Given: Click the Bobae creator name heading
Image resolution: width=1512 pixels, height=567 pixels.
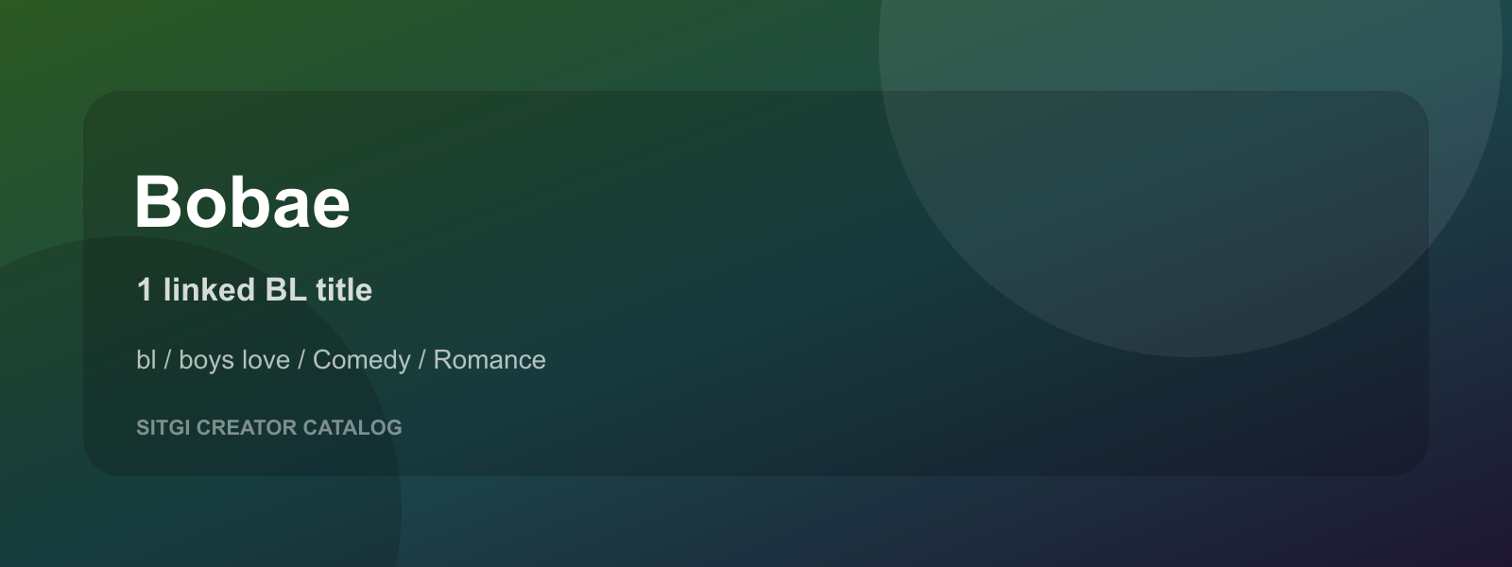Looking at the screenshot, I should [242, 202].
